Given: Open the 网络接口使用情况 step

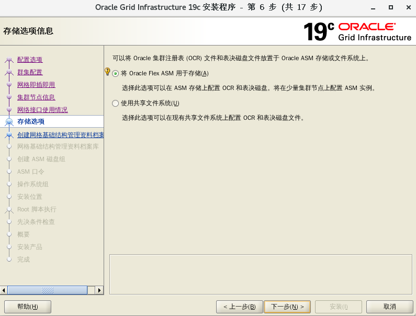Looking at the screenshot, I should (42, 109).
